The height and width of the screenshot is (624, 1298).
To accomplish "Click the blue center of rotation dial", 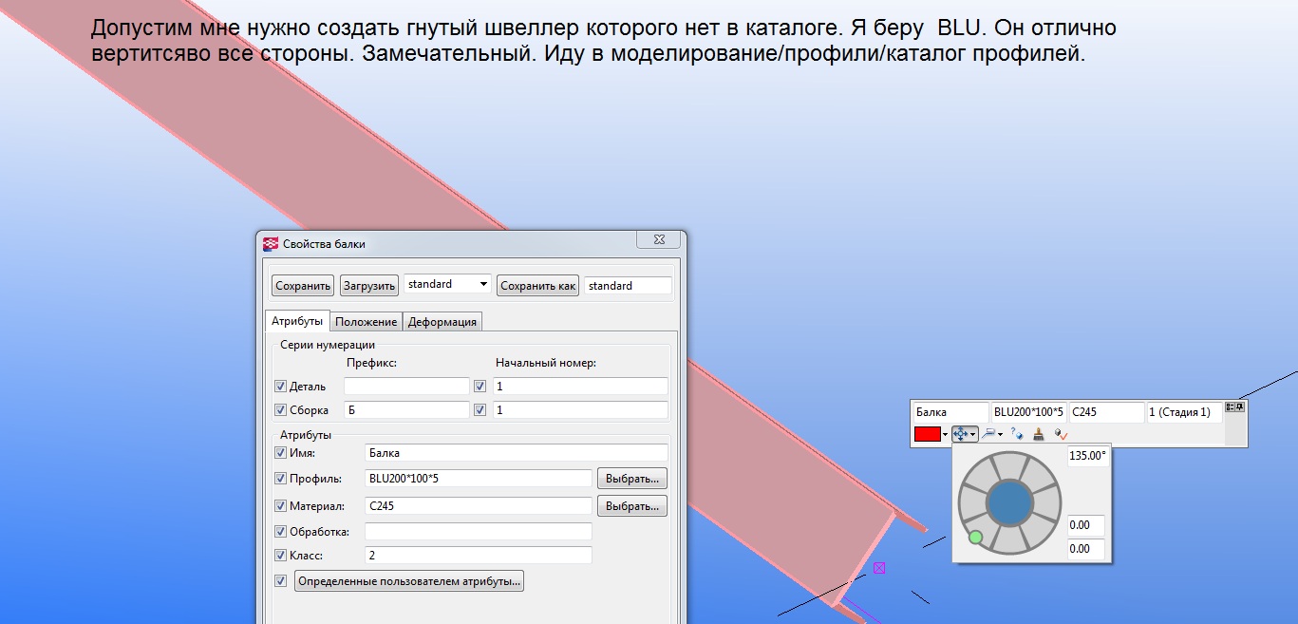I will pyautogui.click(x=1009, y=503).
